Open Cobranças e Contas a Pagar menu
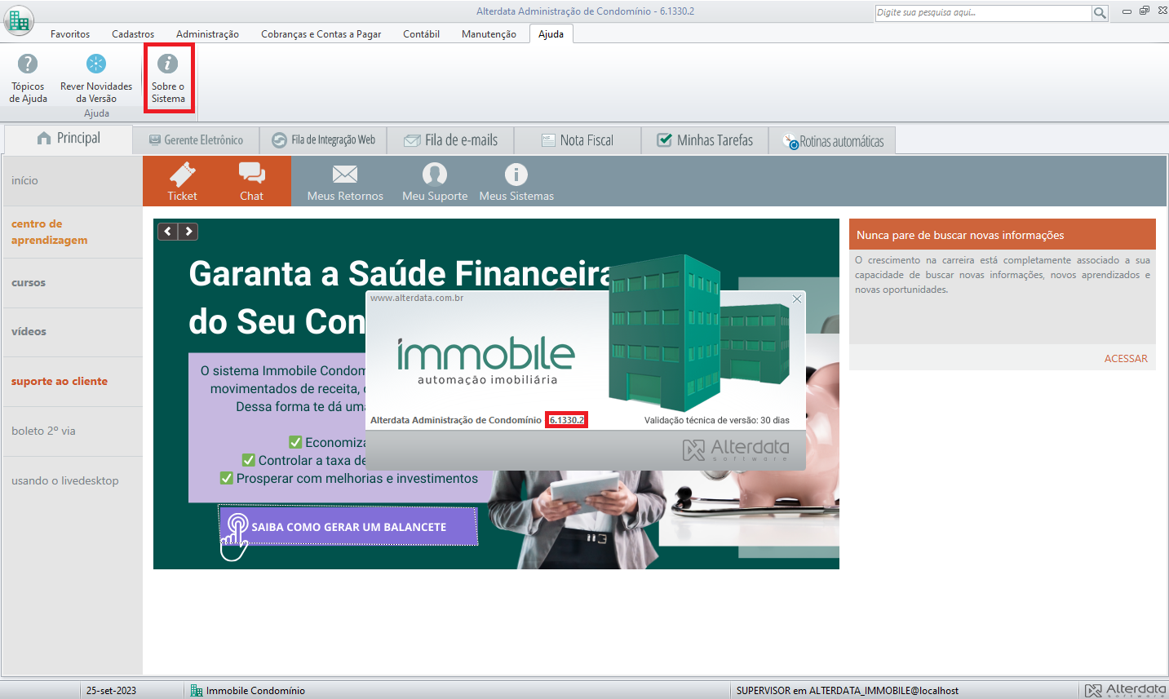The image size is (1169, 699). (321, 34)
